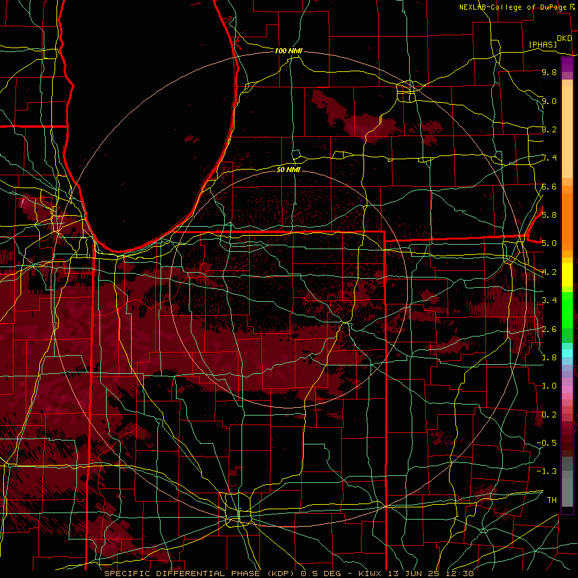Image resolution: width=578 pixels, height=578 pixels.
Task: Click the 0.2 value on color scale
Action: click(549, 414)
